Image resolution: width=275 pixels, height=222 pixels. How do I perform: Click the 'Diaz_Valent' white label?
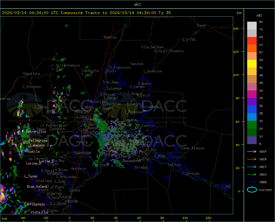[x=37, y=187]
